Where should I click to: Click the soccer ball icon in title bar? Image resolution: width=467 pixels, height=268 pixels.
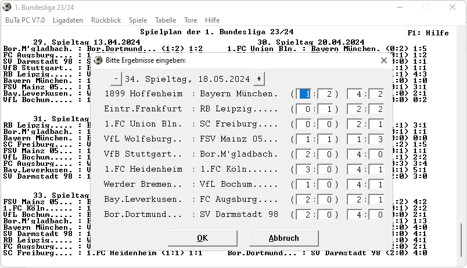pyautogui.click(x=7, y=8)
